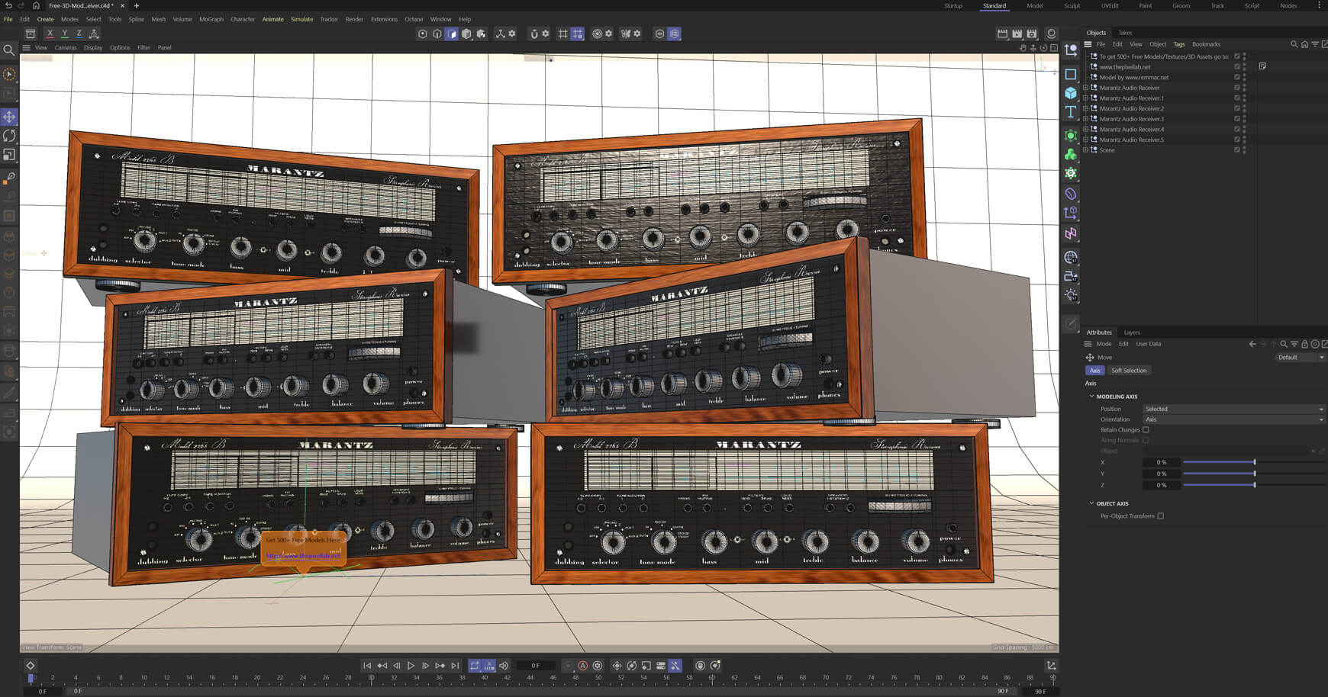
Task: Toggle Z axis lock icon
Action: [x=79, y=34]
